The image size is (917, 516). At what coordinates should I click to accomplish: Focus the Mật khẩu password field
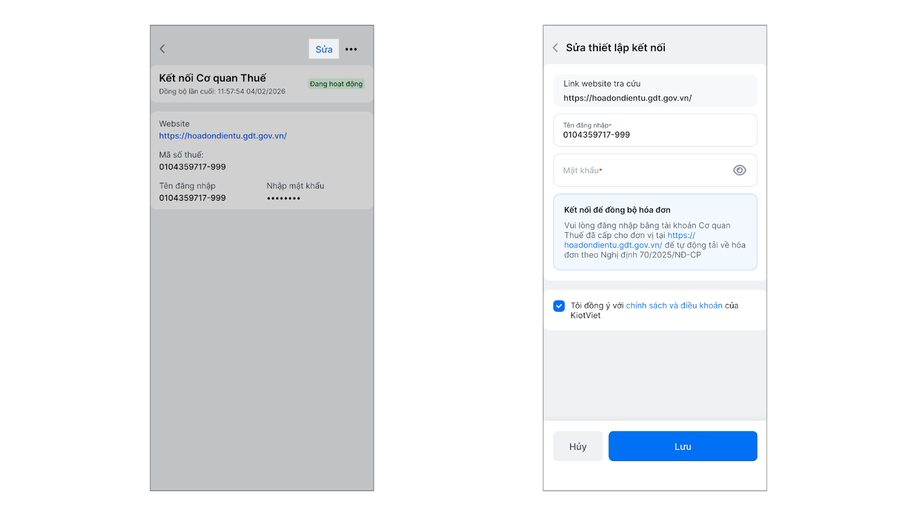[642, 170]
